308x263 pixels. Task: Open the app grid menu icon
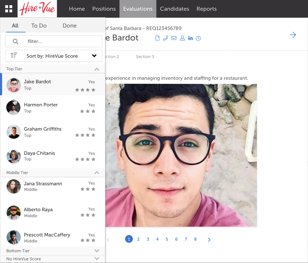[x=9, y=9]
